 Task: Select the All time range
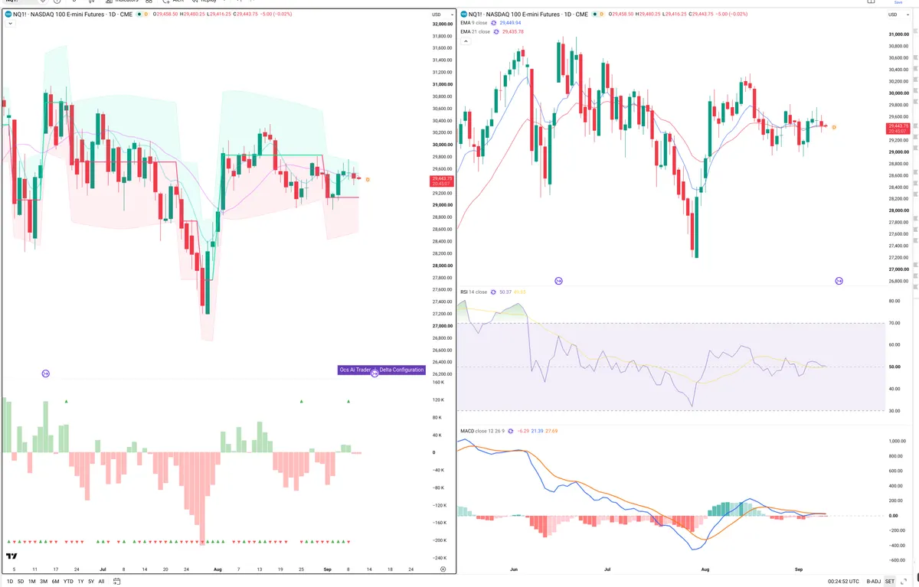(x=101, y=581)
